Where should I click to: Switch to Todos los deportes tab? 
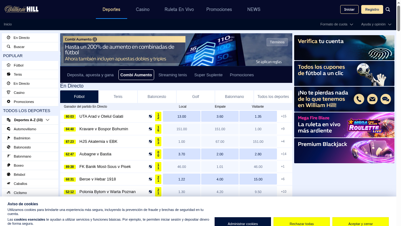273,97
